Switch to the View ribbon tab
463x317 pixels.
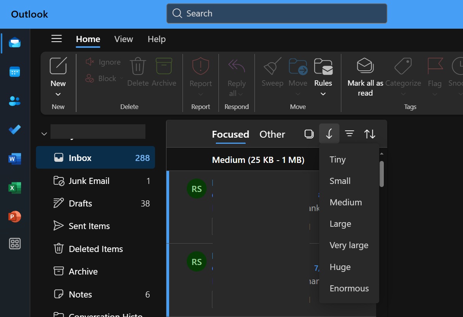point(123,39)
